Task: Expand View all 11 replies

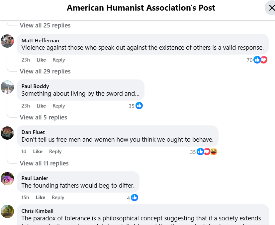Action: pyautogui.click(x=44, y=163)
